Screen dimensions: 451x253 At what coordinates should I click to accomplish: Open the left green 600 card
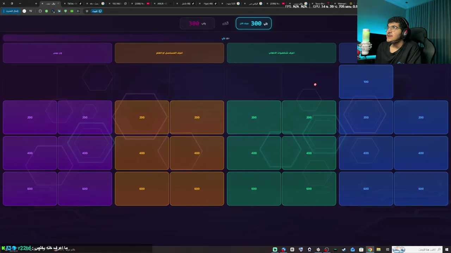254,189
